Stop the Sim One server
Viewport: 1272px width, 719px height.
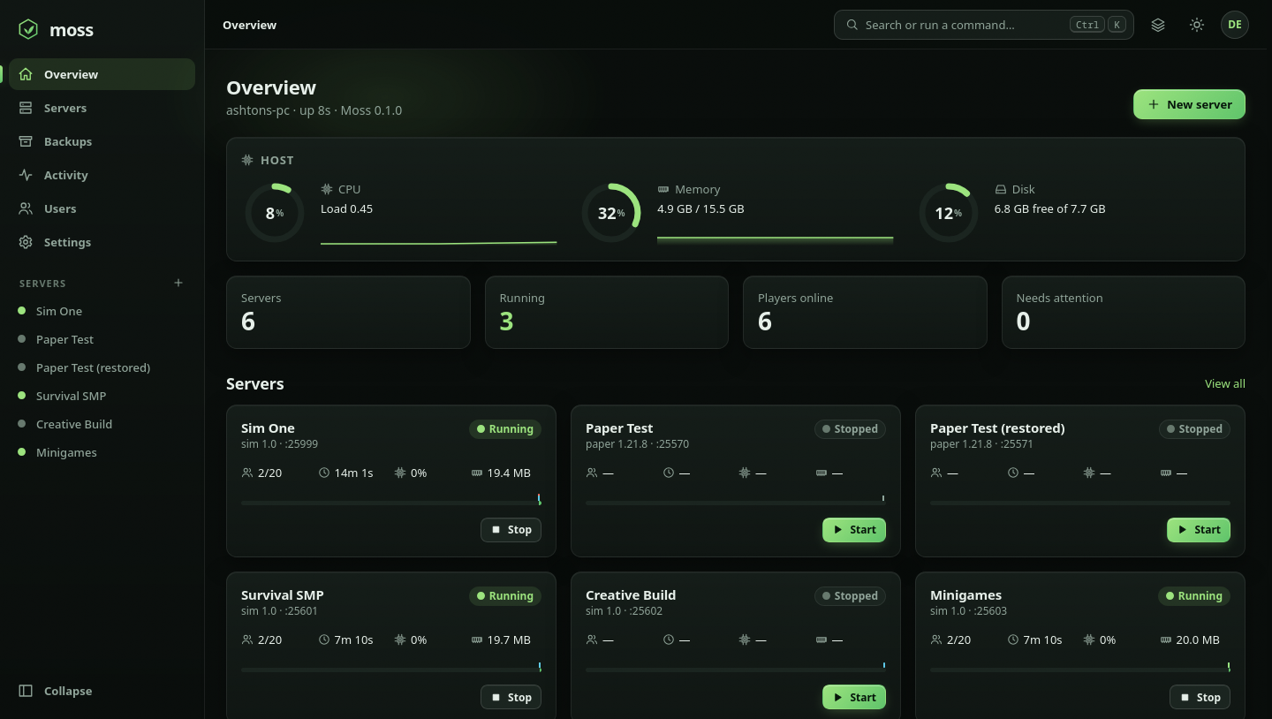coord(511,530)
